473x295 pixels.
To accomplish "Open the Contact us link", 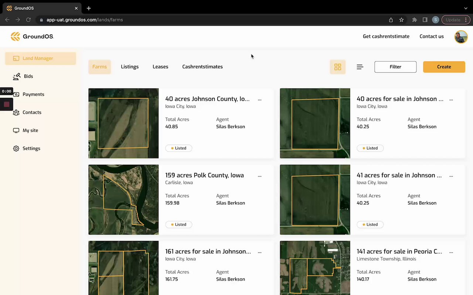I will [x=432, y=37].
